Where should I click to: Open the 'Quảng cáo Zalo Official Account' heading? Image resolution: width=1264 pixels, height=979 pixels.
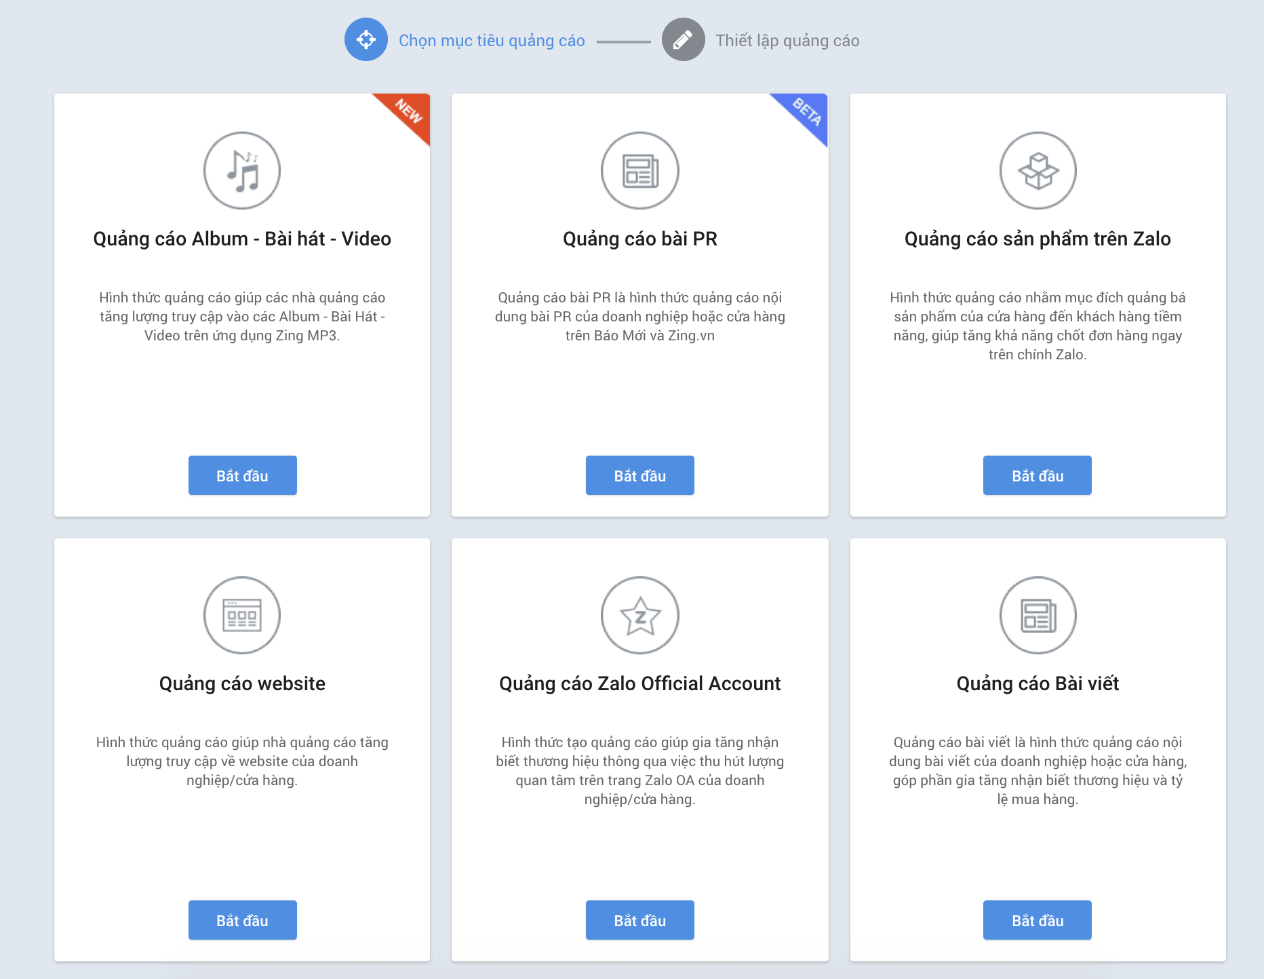click(640, 683)
